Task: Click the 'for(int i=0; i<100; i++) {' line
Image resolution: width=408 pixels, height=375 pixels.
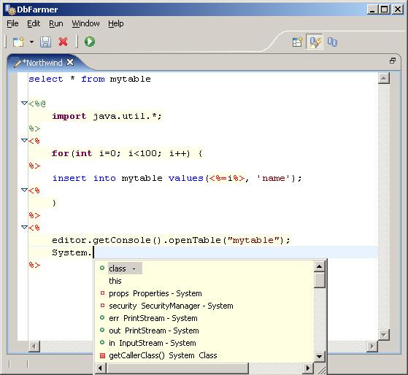Action: tap(127, 153)
